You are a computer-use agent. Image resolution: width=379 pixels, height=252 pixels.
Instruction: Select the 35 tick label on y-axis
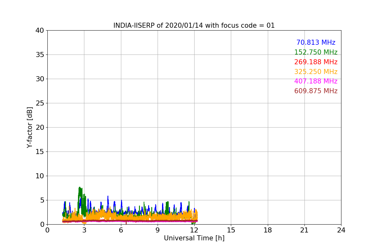click(39, 55)
